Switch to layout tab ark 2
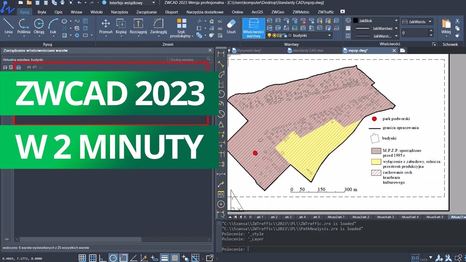The image size is (466, 262). point(274,217)
